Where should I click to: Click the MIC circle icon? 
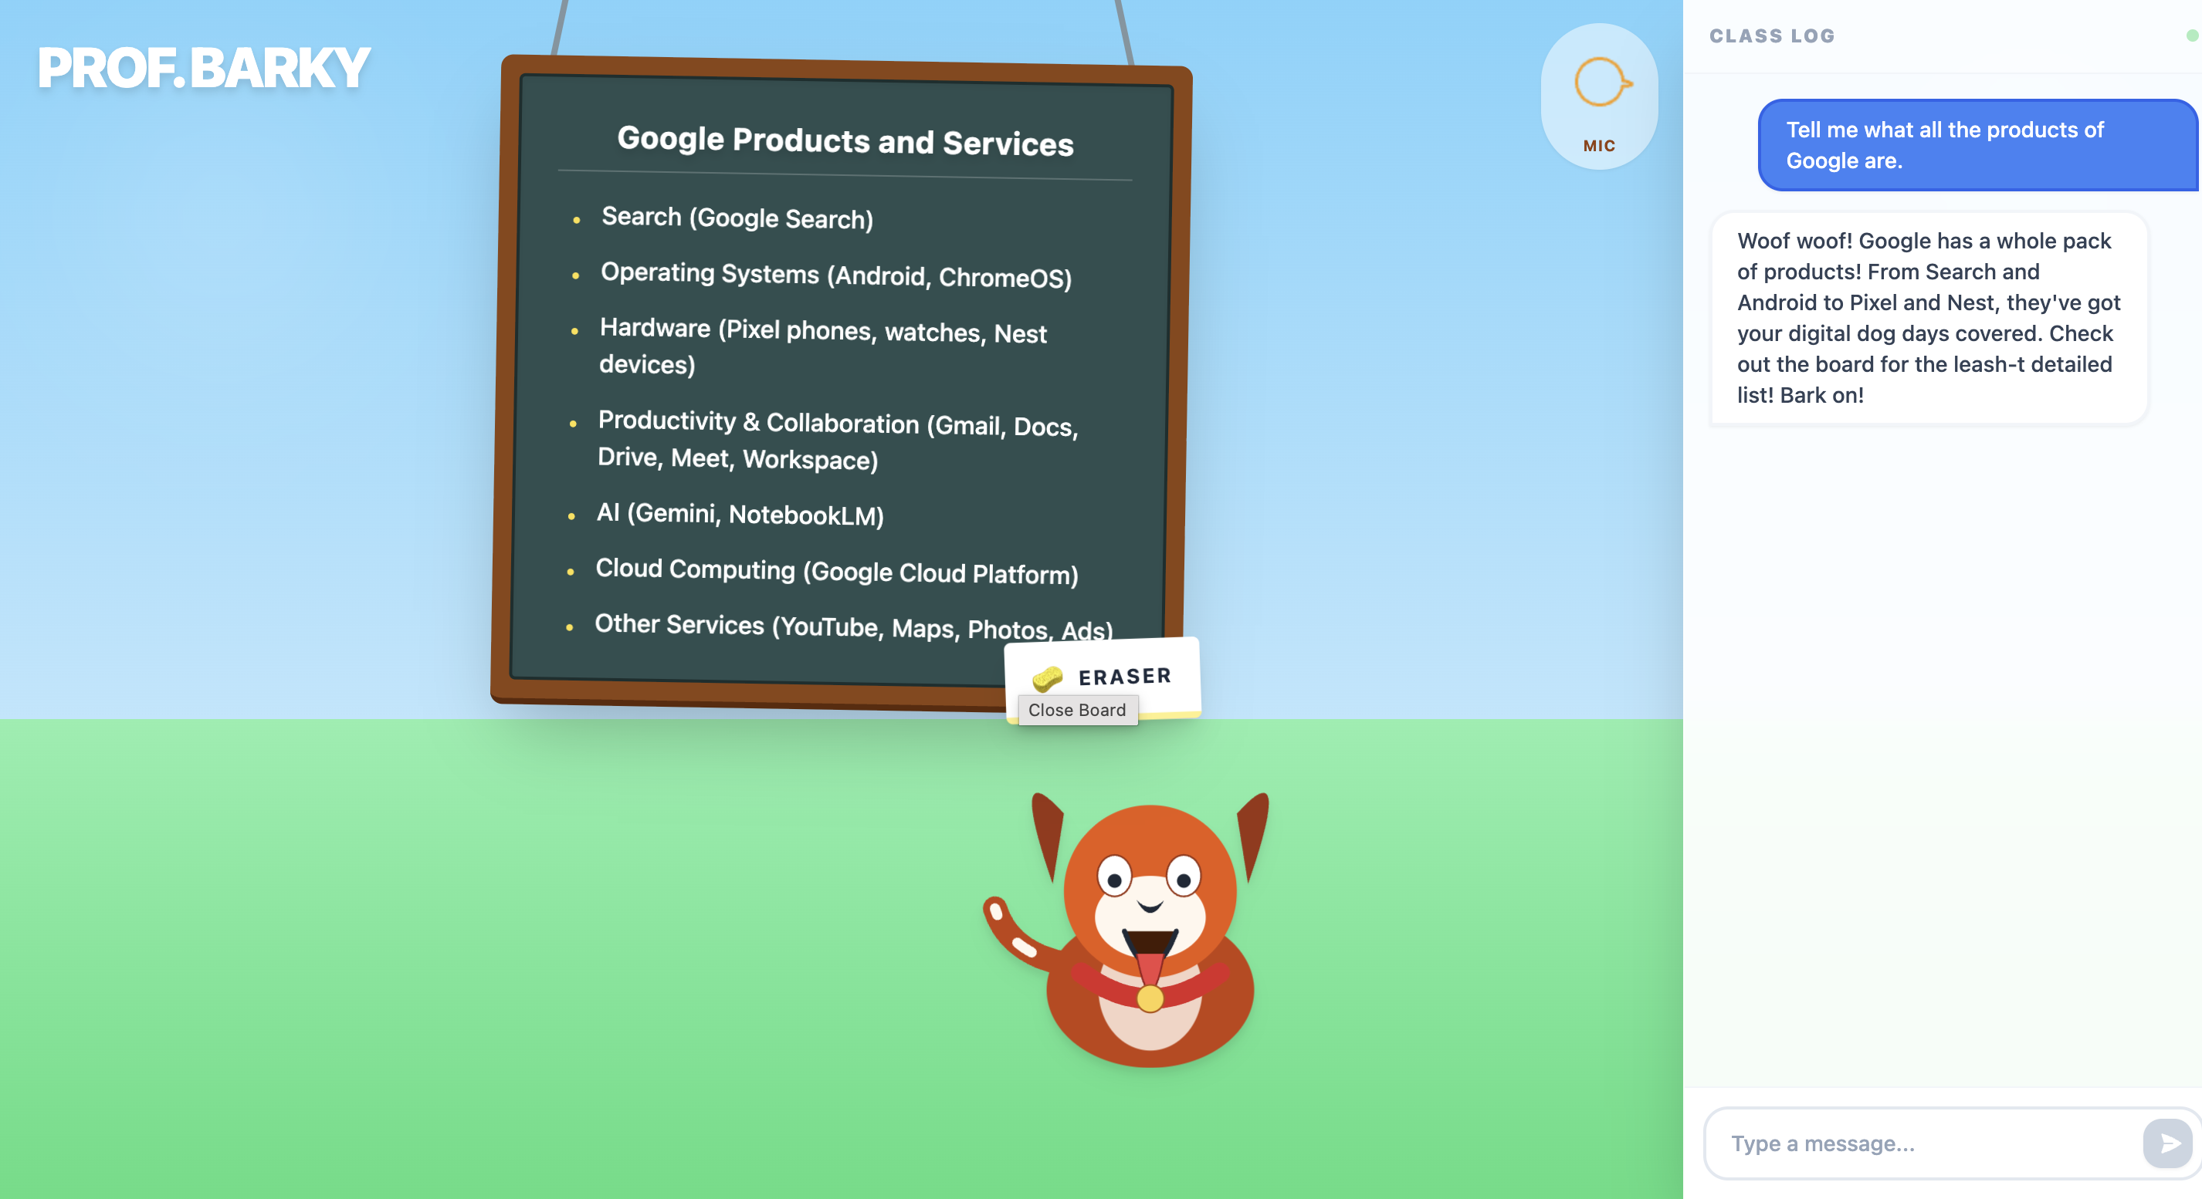pyautogui.click(x=1599, y=82)
